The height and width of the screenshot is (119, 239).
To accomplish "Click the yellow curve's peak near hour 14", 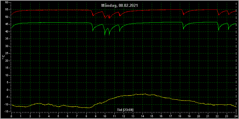I will point(145,94).
